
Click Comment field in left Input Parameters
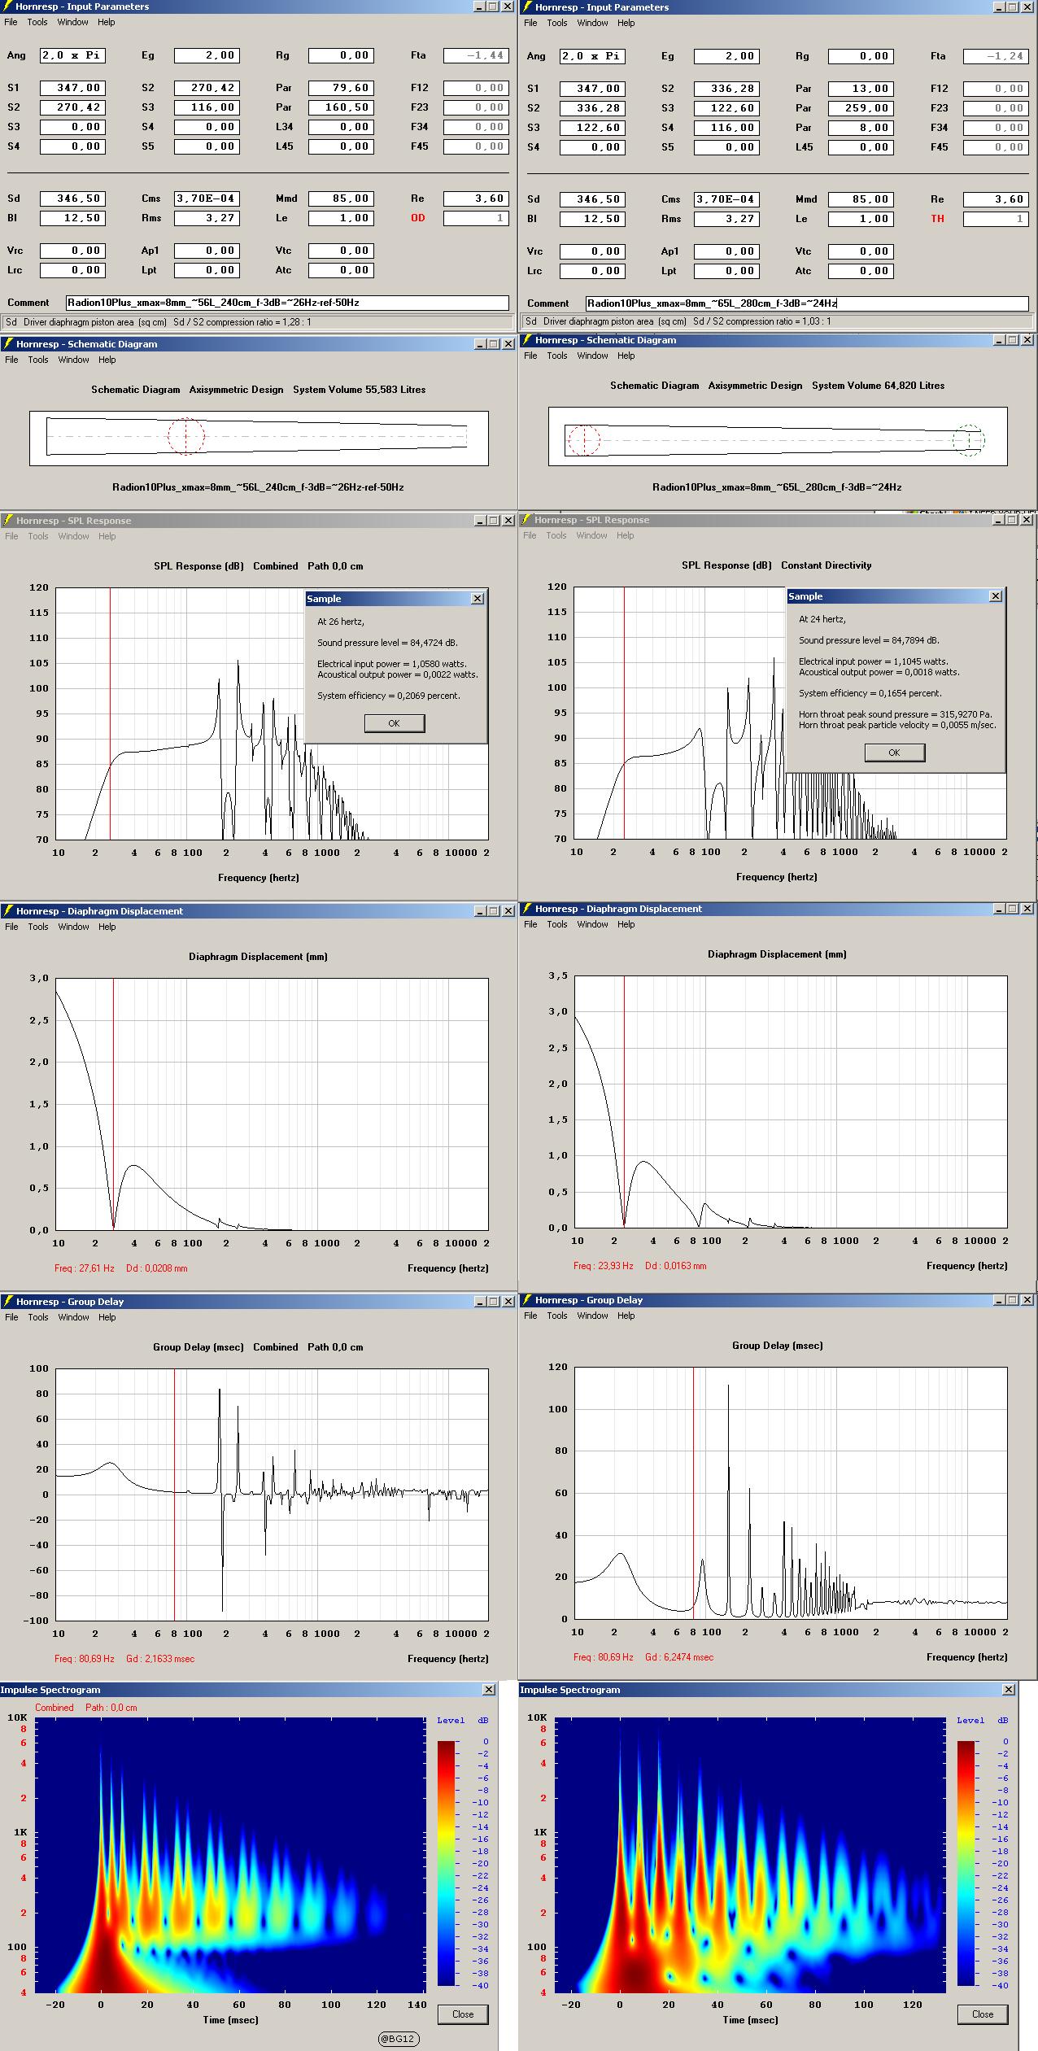pyautogui.click(x=287, y=303)
